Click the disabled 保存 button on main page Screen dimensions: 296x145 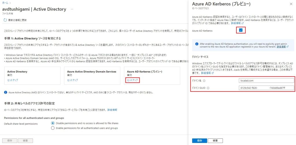(x=10, y=140)
